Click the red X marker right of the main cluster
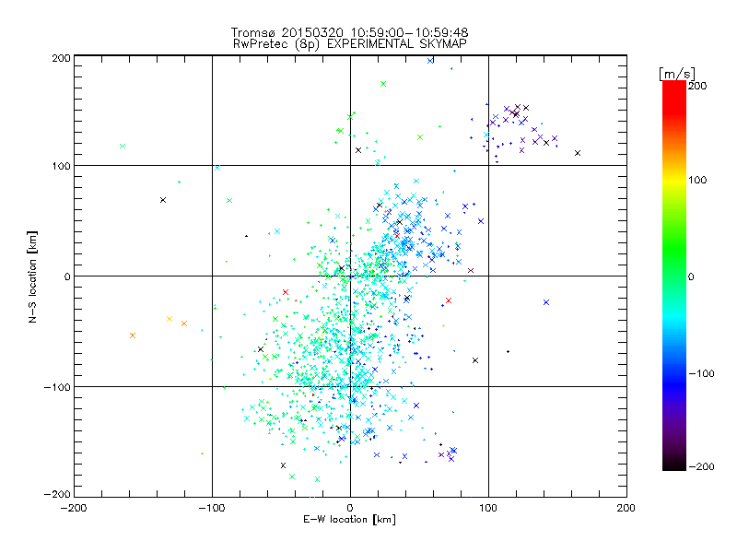The height and width of the screenshot is (553, 737). tap(449, 300)
